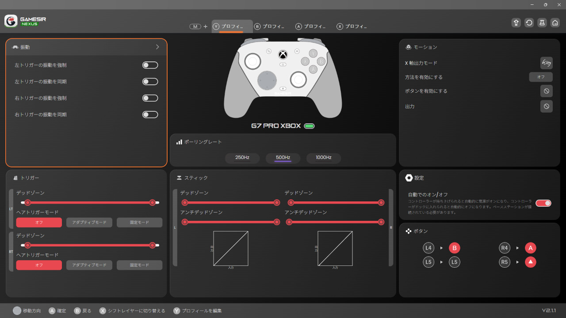Click the upload/export profile icon

[x=516, y=23]
